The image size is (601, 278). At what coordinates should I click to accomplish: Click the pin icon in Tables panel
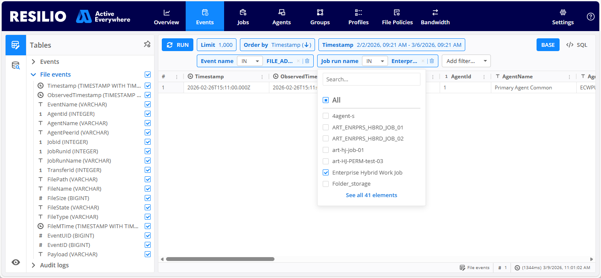pos(147,44)
